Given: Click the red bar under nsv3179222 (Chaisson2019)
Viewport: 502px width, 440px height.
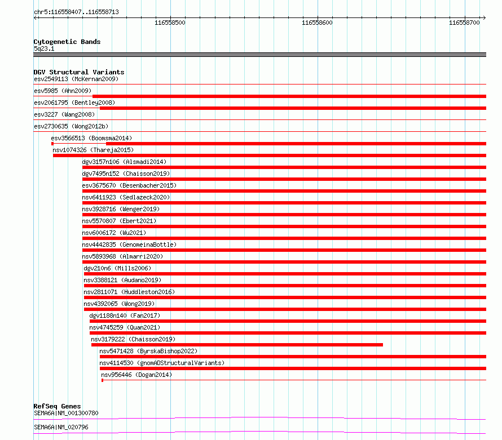Looking at the screenshot, I should tap(237, 345).
